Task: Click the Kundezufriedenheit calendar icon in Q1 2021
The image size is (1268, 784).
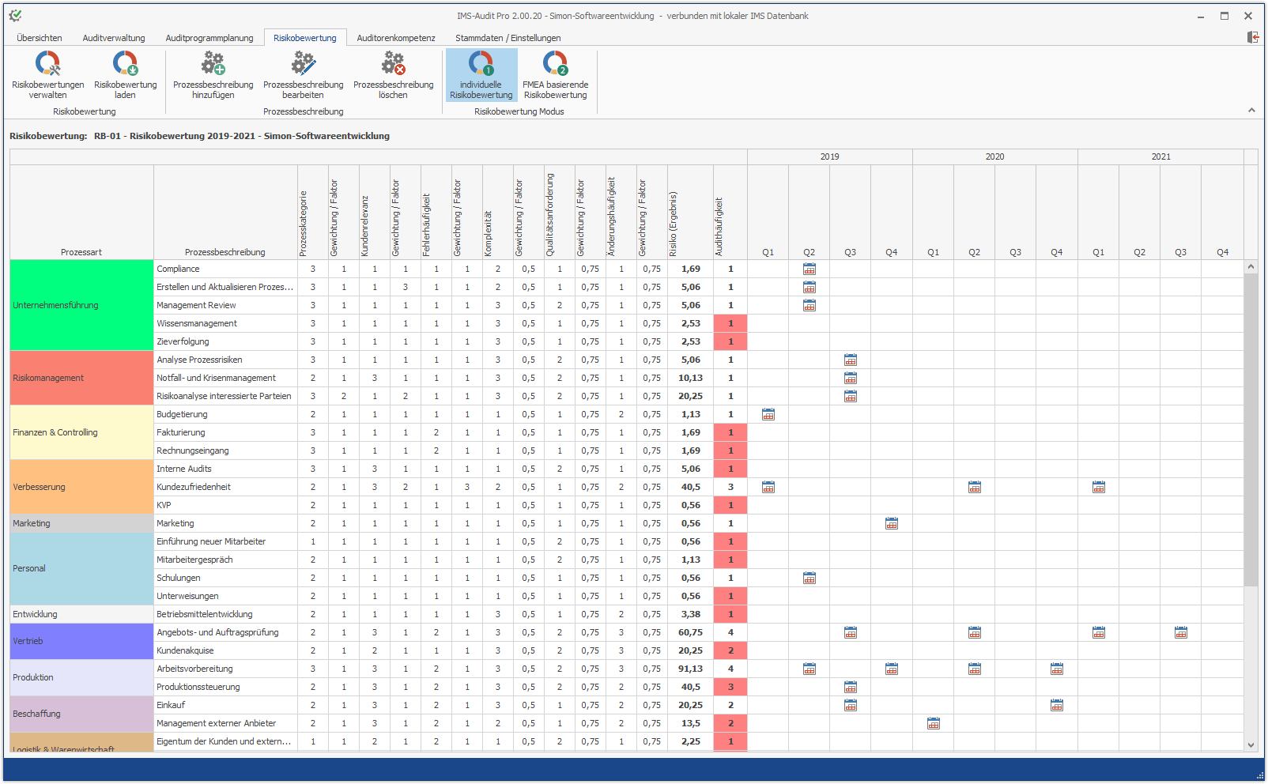Action: (1098, 487)
